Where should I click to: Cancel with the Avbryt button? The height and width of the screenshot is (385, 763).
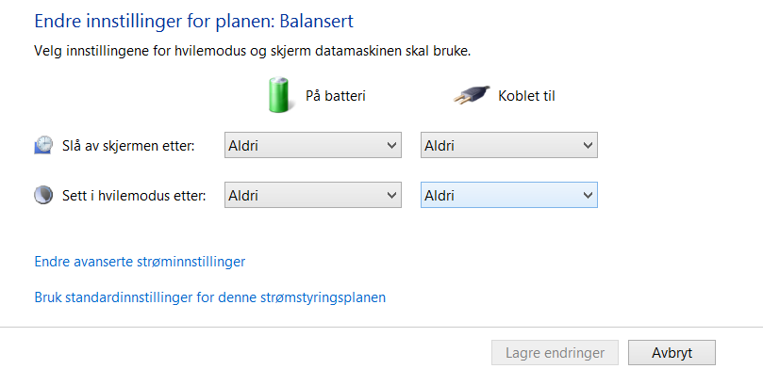(x=672, y=352)
